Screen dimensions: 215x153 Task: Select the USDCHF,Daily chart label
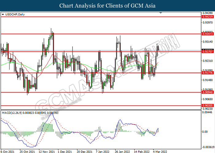(x=15, y=14)
